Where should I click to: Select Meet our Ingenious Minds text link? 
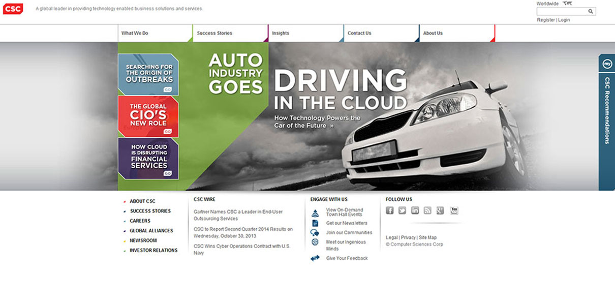point(346,246)
